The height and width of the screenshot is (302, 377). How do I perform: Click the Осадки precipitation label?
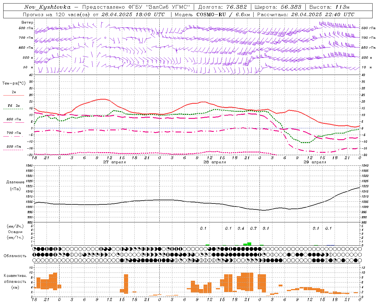point(15,232)
